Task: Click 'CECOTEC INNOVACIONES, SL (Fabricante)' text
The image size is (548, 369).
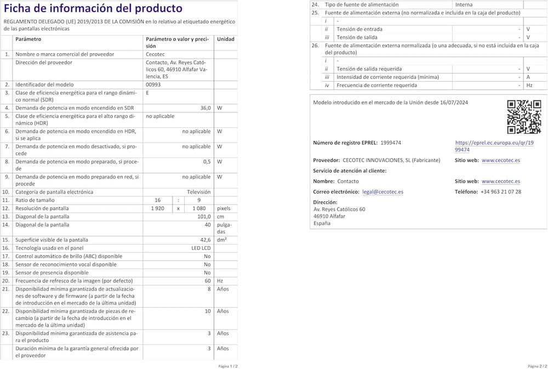Action: pos(391,160)
